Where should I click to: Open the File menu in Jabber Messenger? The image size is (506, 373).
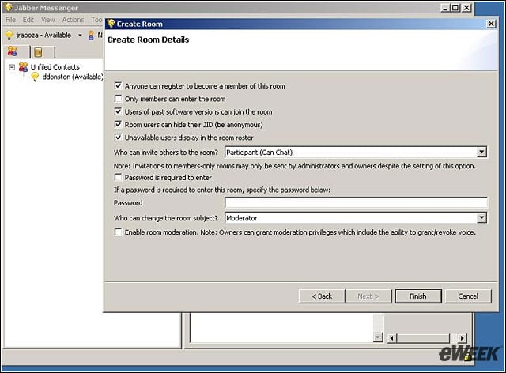[x=10, y=20]
